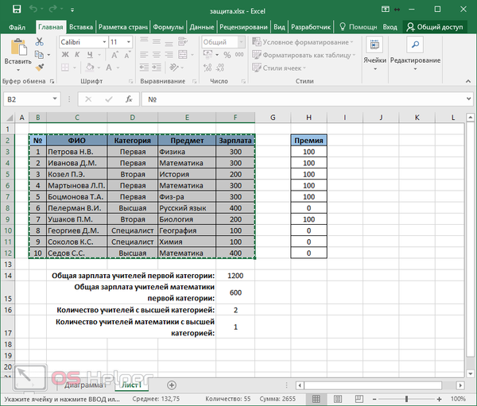Open Стили ячеек menu
Screen dimensions: 477x406
(x=279, y=68)
